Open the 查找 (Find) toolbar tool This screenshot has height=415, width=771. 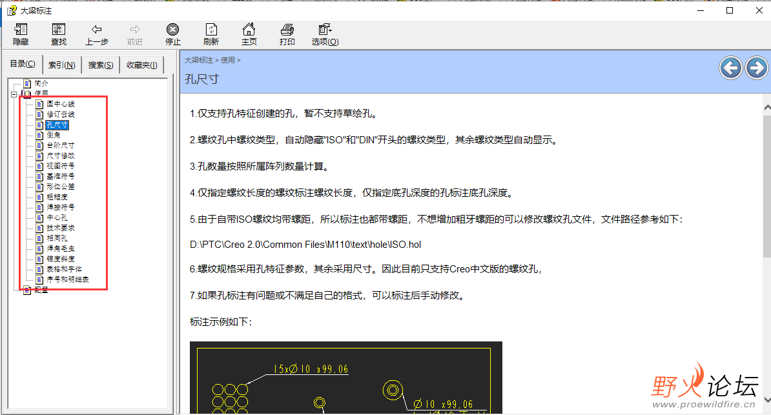tap(59, 34)
